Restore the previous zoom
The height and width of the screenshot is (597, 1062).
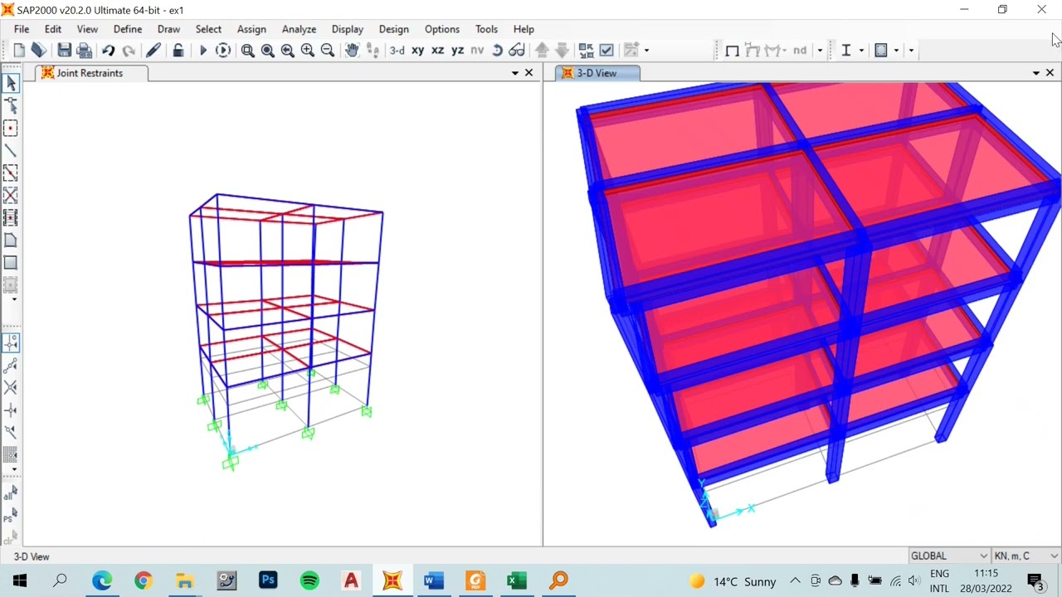[287, 51]
